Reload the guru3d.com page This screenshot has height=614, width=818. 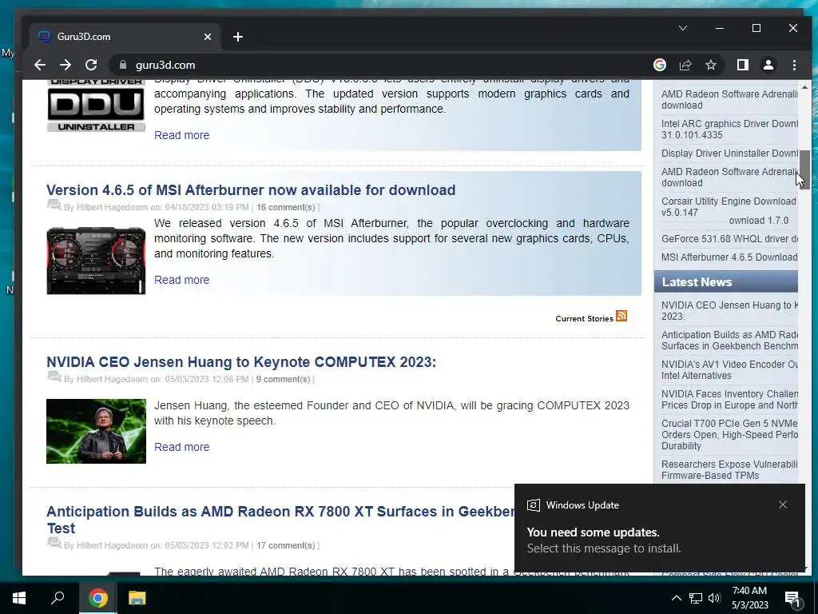tap(91, 65)
